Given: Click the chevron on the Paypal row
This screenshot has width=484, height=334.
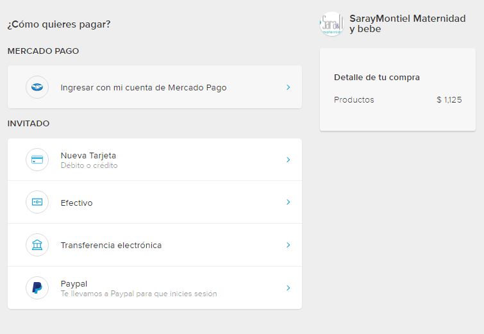Looking at the screenshot, I should point(288,288).
